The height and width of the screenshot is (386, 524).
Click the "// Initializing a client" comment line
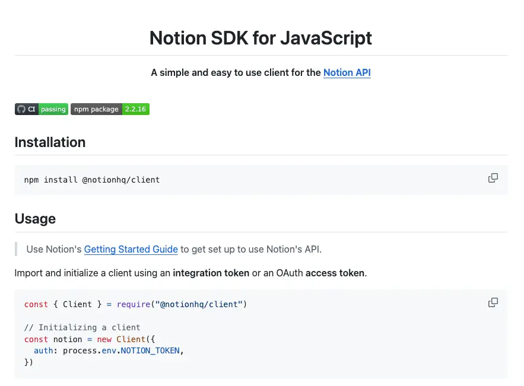pyautogui.click(x=82, y=327)
